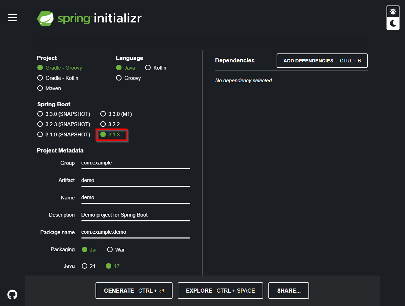Click the Dependencies heading
The height and width of the screenshot is (306, 405).
tap(235, 60)
